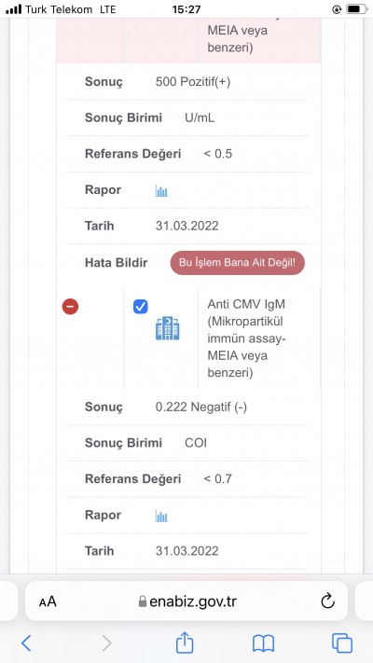Show all open Safari tabs

point(342,643)
